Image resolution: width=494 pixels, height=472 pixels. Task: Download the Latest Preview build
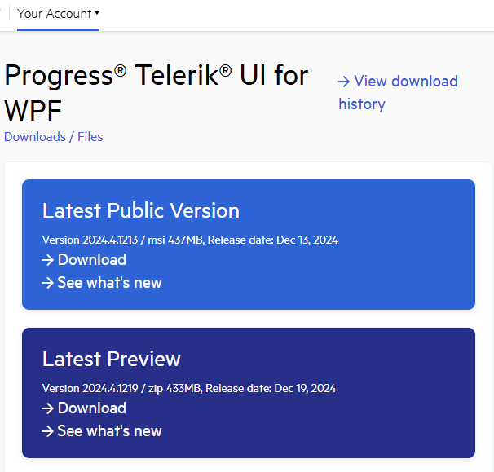click(91, 408)
